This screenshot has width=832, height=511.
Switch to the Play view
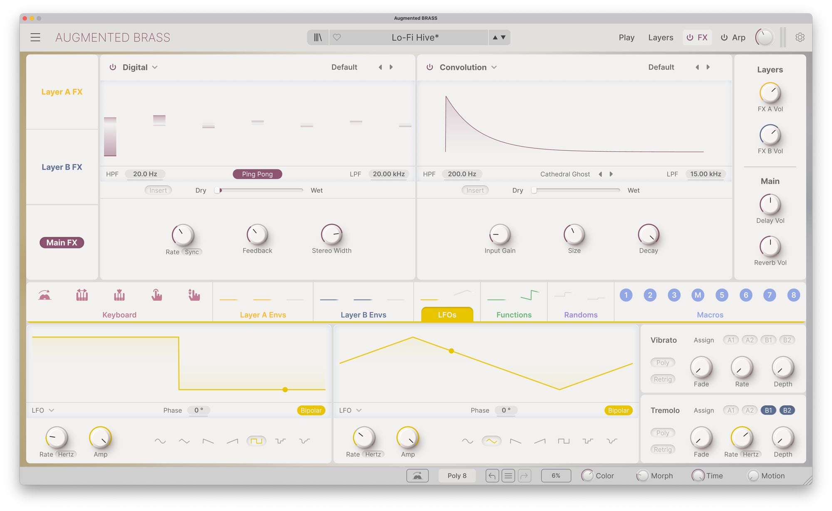626,37
